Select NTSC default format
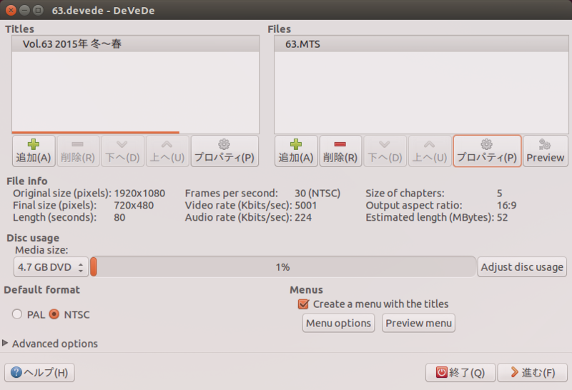572x390 pixels. 54,314
